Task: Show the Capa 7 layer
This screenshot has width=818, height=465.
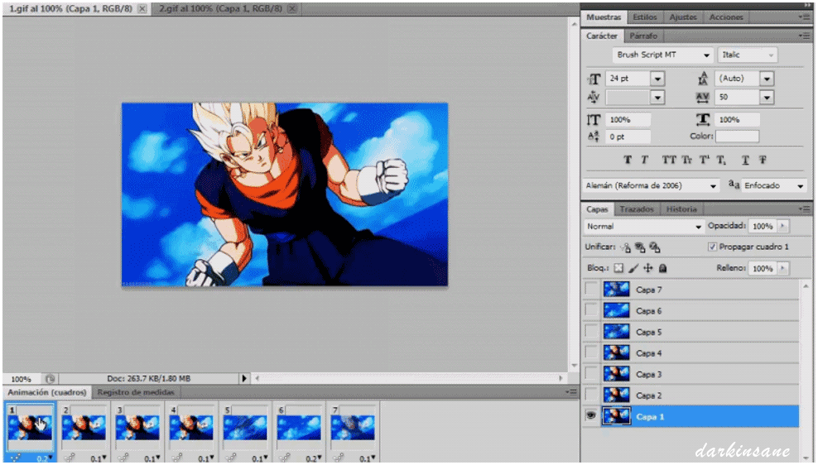Action: [x=591, y=290]
